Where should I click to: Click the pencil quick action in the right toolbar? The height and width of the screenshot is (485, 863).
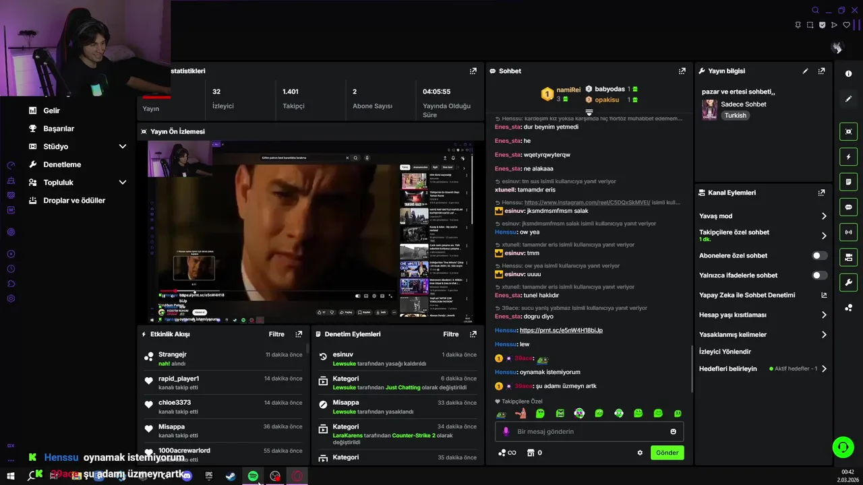pyautogui.click(x=848, y=99)
